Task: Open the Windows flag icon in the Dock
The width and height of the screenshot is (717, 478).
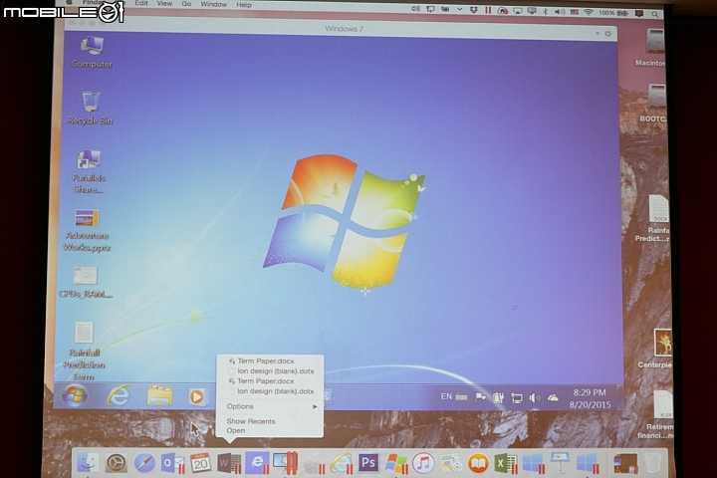Action: [396, 463]
